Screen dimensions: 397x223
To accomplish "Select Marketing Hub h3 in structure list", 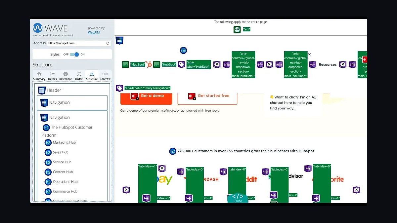I will pos(64,143).
